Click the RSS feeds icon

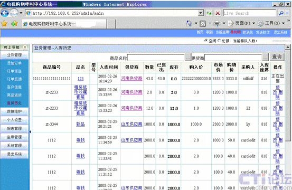click(x=203, y=24)
